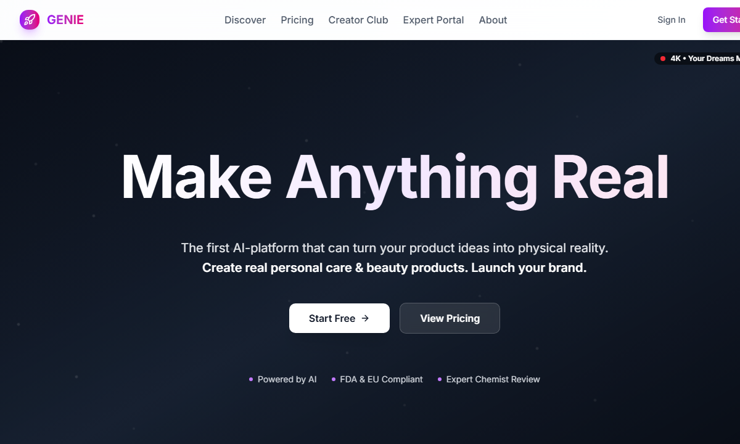Click the Genie rocket logo icon
Screen dimensions: 740x444
click(29, 20)
